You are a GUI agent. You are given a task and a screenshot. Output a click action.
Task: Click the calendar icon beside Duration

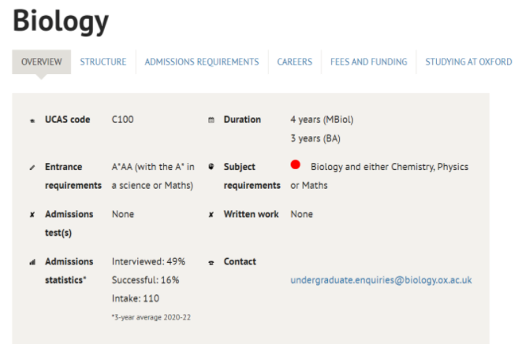pyautogui.click(x=211, y=120)
